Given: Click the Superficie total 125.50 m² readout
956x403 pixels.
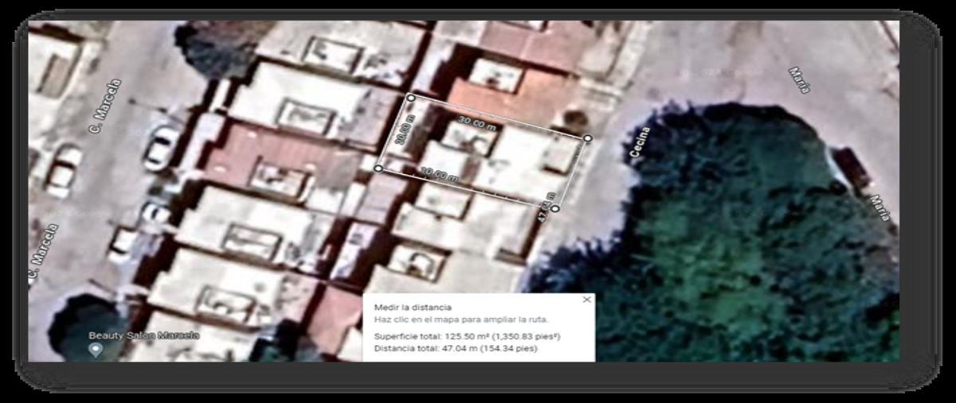Looking at the screenshot, I should (467, 337).
